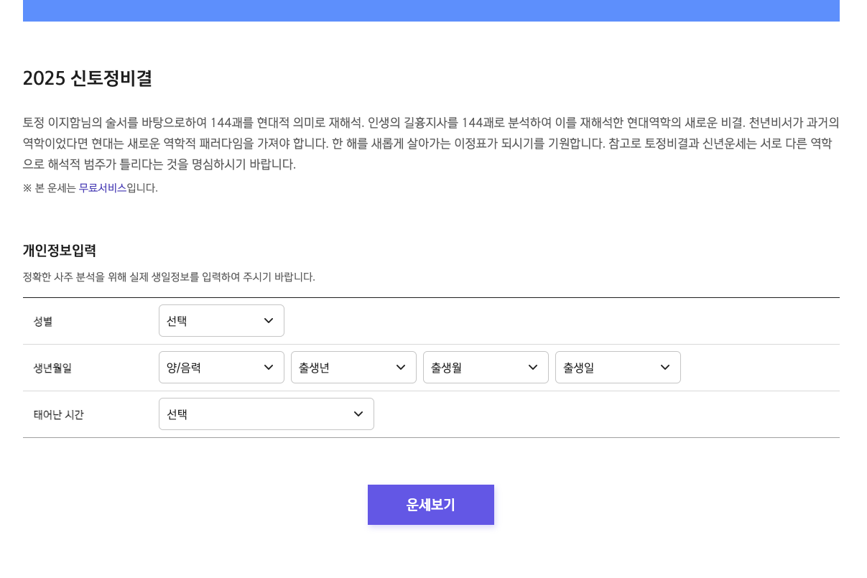
Task: Open the 출생년 birth year dropdown
Action: pyautogui.click(x=353, y=367)
